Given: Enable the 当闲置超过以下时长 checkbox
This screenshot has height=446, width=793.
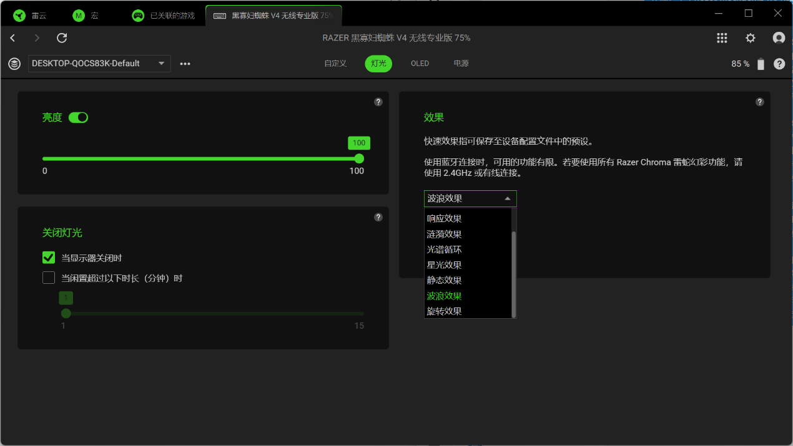Looking at the screenshot, I should point(49,278).
